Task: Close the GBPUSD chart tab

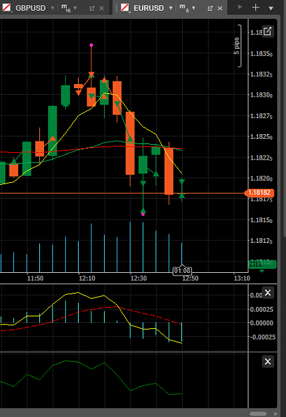Action: tap(101, 9)
